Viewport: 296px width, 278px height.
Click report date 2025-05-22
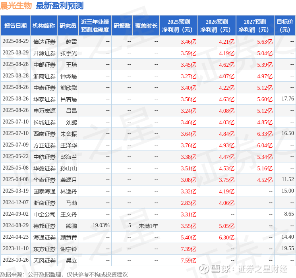[15, 156]
